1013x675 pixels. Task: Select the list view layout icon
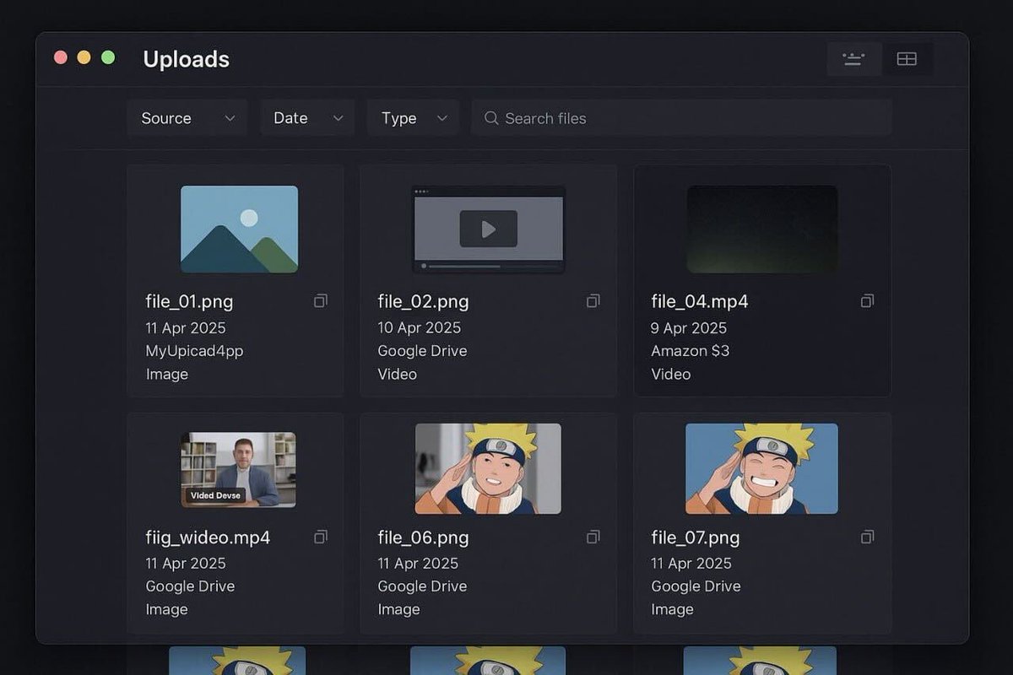(853, 58)
